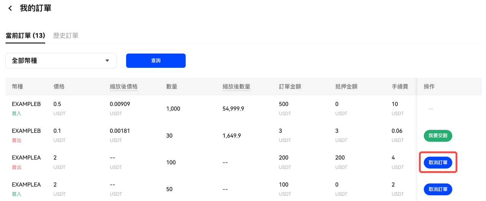Go back using the arrow icon
This screenshot has width=486, height=201.
click(x=10, y=8)
